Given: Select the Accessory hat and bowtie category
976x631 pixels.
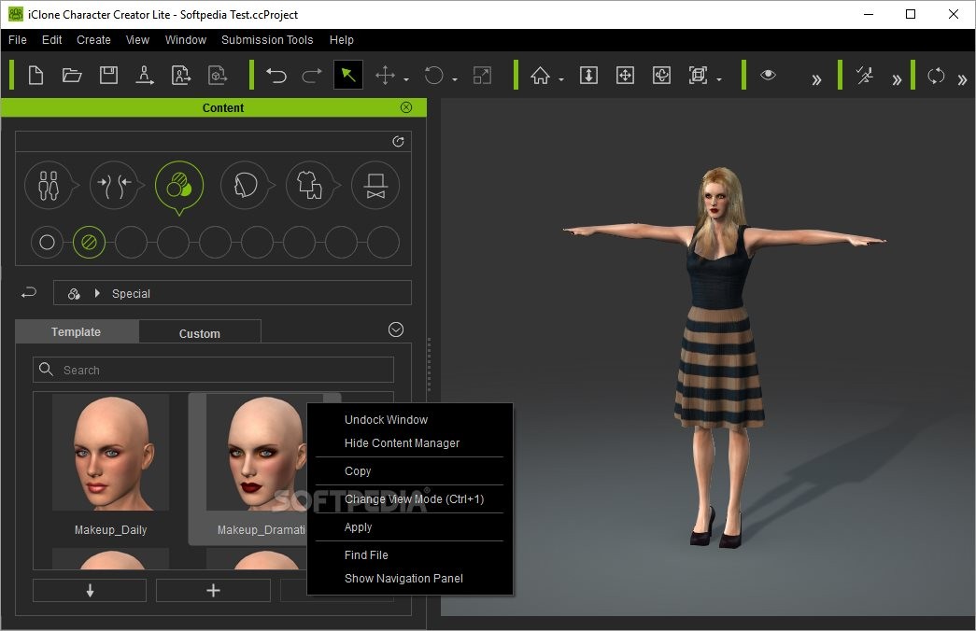Looking at the screenshot, I should click(x=375, y=186).
